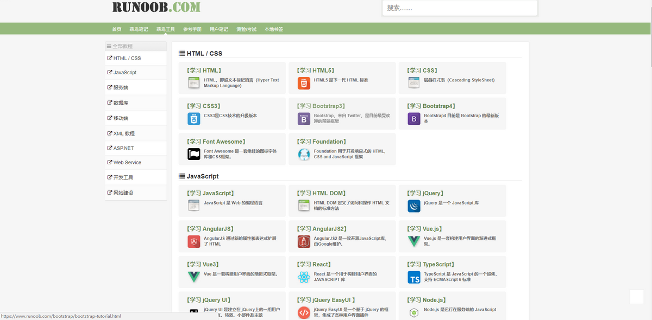Screen dimensions: 652x320
Task: Open the 【学习 HTML】 title link
Action: coord(204,71)
